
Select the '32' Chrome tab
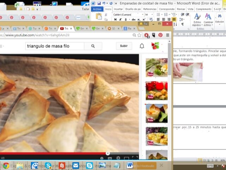[x=113, y=28]
